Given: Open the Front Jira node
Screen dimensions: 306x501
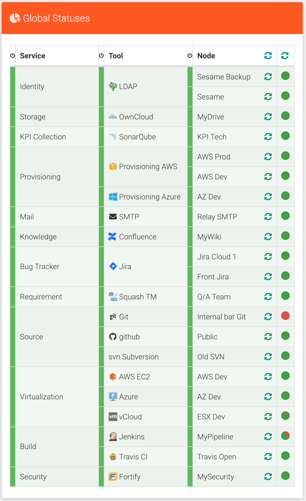Looking at the screenshot, I should 213,277.
